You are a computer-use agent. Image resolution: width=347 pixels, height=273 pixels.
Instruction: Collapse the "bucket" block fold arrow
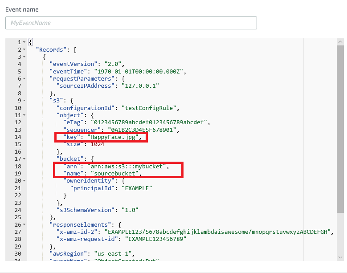[x=24, y=159]
